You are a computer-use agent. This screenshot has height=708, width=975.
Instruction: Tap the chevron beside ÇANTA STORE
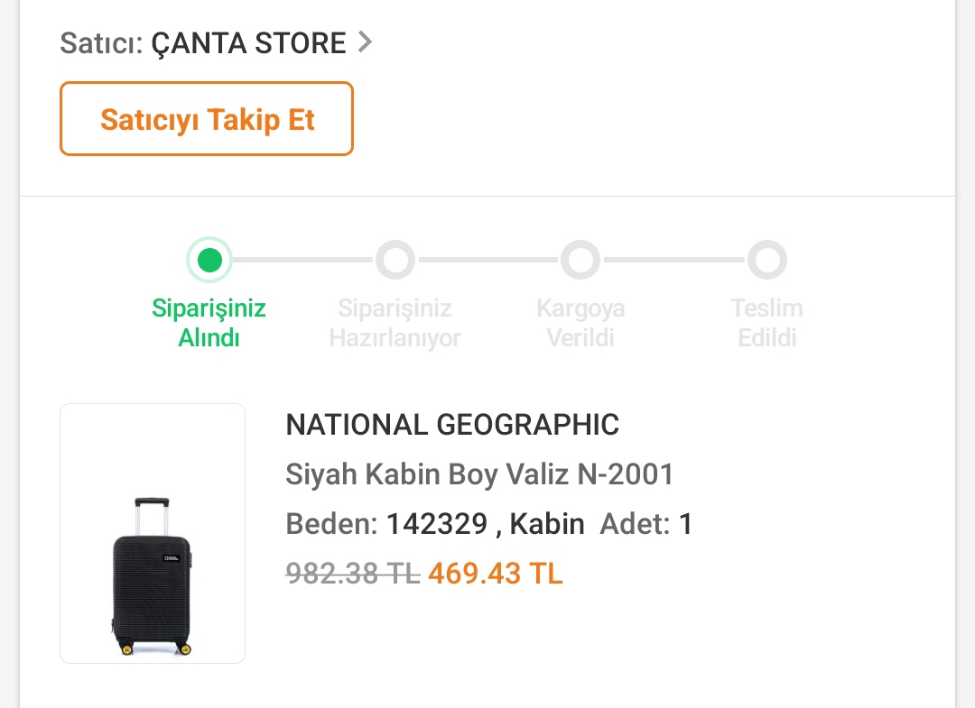pyautogui.click(x=365, y=41)
